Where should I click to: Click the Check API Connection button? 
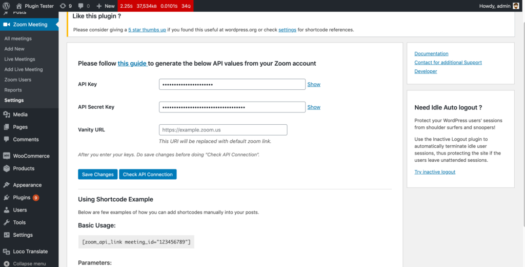(148, 175)
